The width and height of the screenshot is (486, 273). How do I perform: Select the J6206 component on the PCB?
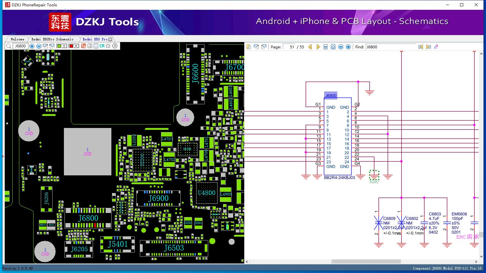pos(47,199)
